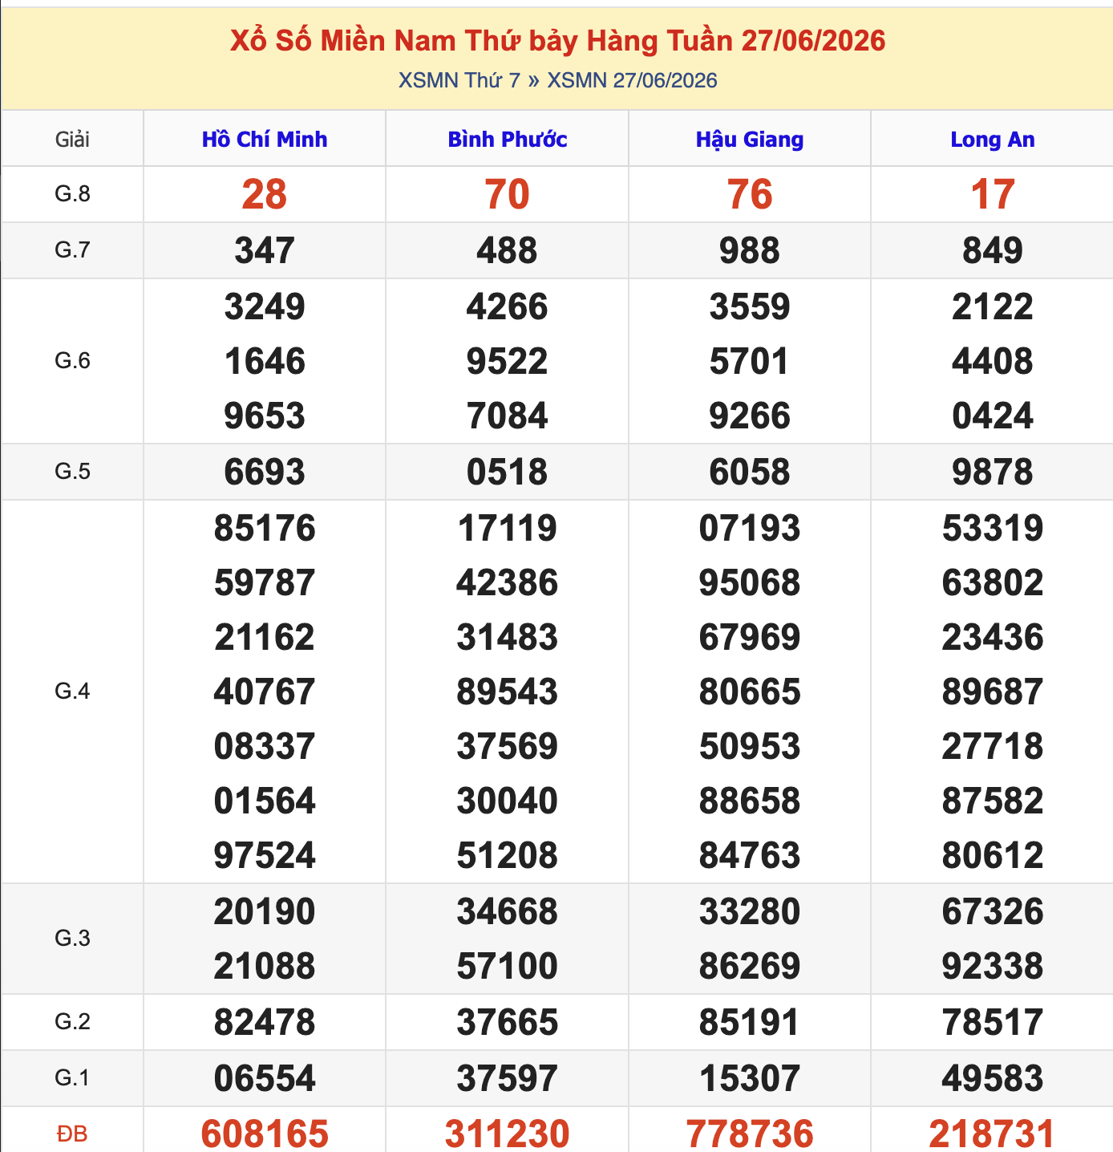Open the Hậu Giang province link
The height and width of the screenshot is (1152, 1113).
click(x=750, y=140)
